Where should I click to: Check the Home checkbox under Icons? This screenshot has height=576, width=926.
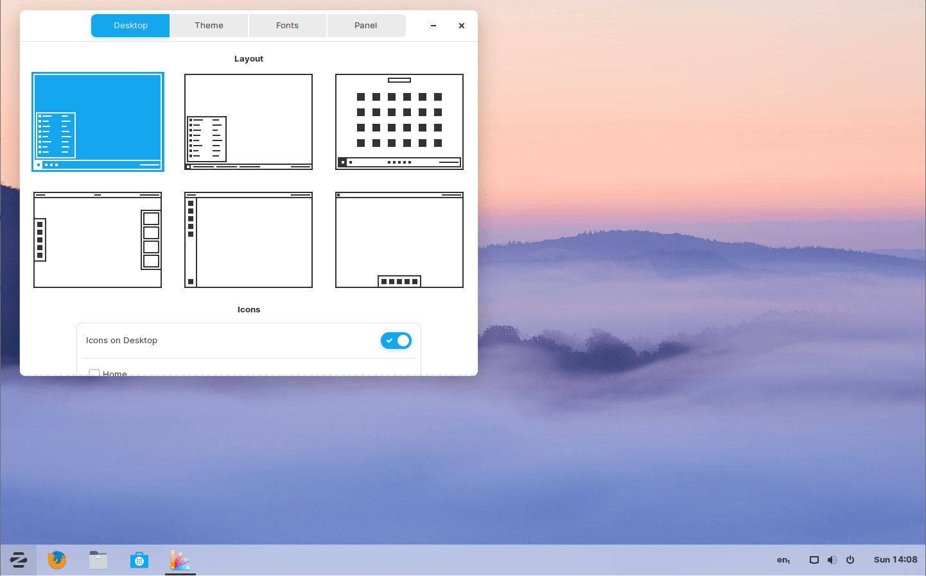[94, 373]
